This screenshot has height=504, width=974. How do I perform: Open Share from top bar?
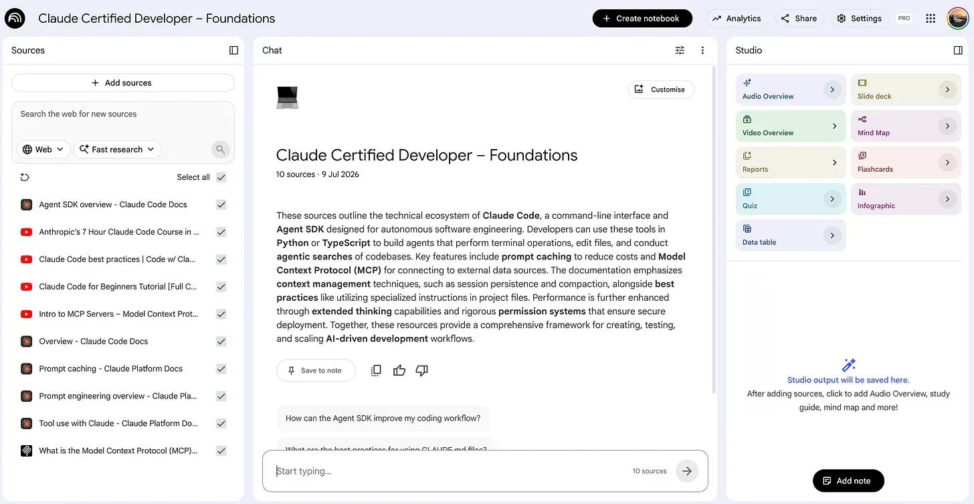(799, 19)
